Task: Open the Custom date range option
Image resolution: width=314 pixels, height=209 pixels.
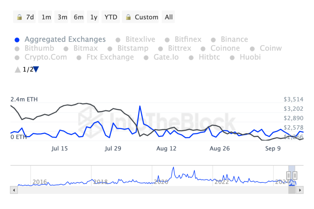Action: point(140,17)
